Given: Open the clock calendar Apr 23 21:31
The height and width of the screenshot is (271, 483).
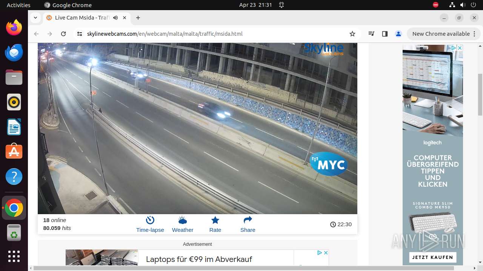Looking at the screenshot, I should 255,5.
